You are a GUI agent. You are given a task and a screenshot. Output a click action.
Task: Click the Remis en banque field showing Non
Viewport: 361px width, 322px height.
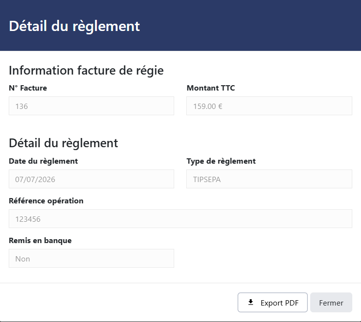click(x=91, y=258)
